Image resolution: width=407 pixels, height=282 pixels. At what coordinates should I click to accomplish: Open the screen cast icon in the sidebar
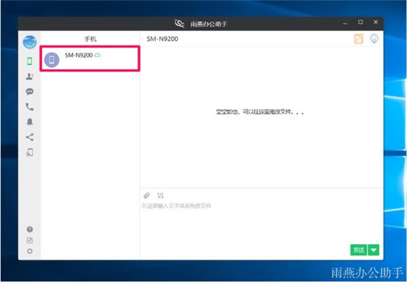coord(30,153)
